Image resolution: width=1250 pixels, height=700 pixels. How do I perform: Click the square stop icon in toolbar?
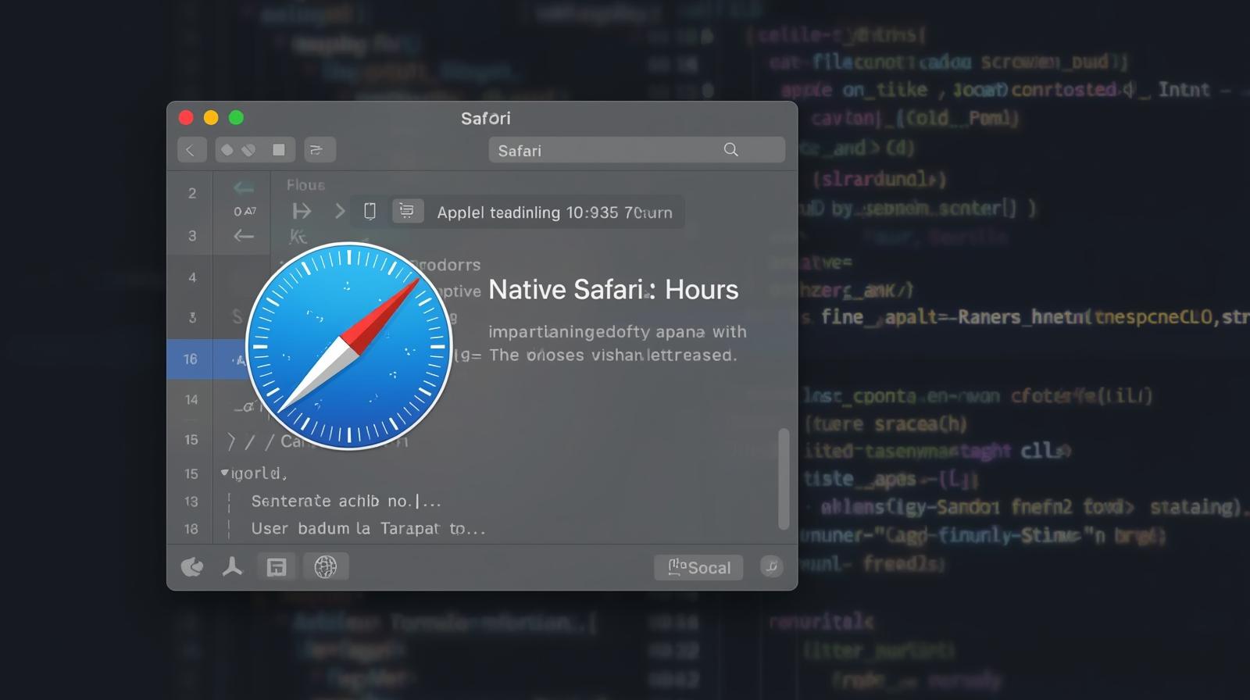click(278, 149)
